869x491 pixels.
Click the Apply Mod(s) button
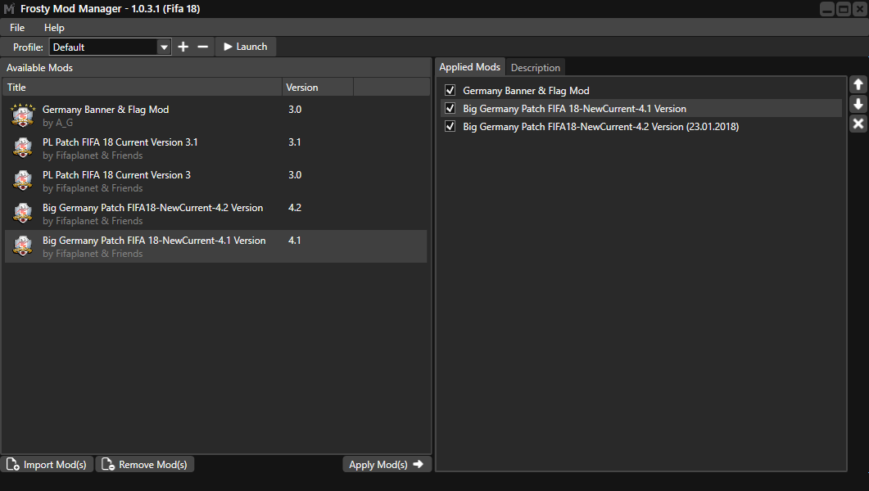click(387, 465)
